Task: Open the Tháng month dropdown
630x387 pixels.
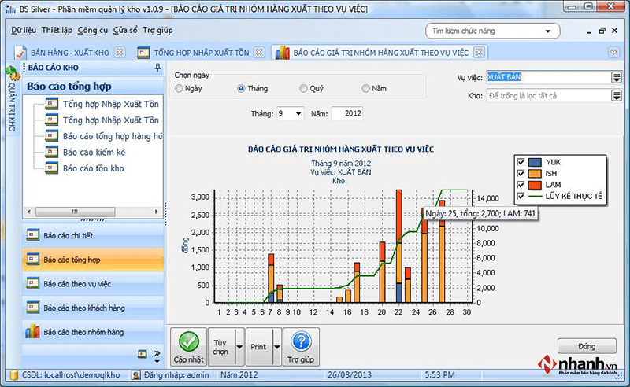Action: pos(298,114)
